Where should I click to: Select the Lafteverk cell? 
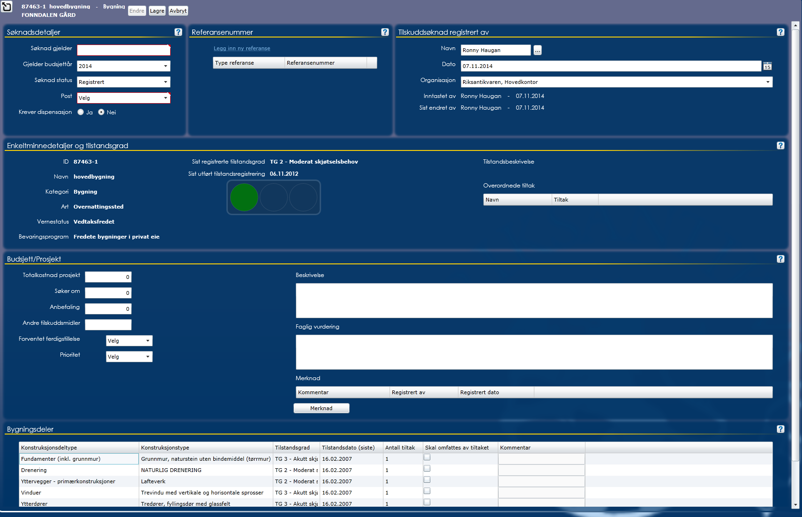(x=206, y=481)
